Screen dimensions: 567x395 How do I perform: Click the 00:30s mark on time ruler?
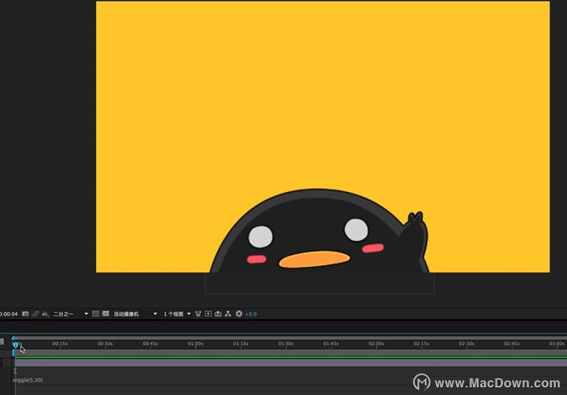point(105,344)
